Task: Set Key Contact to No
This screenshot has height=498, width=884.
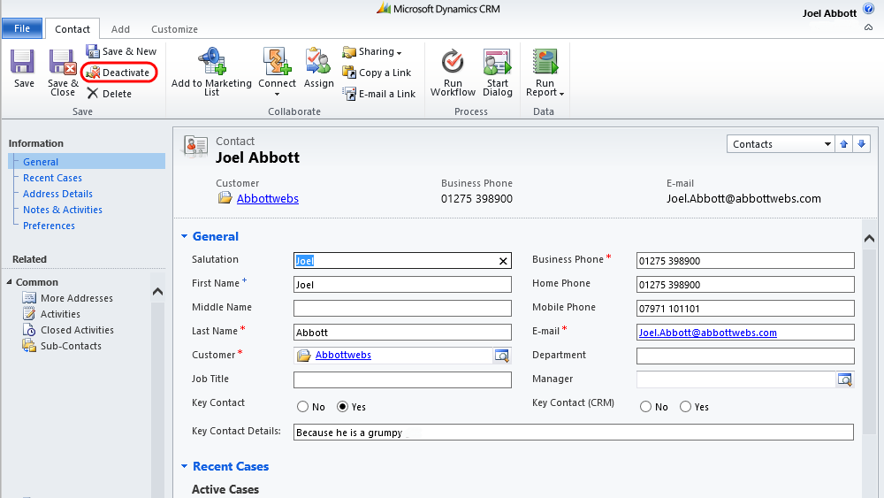Action: pos(302,407)
